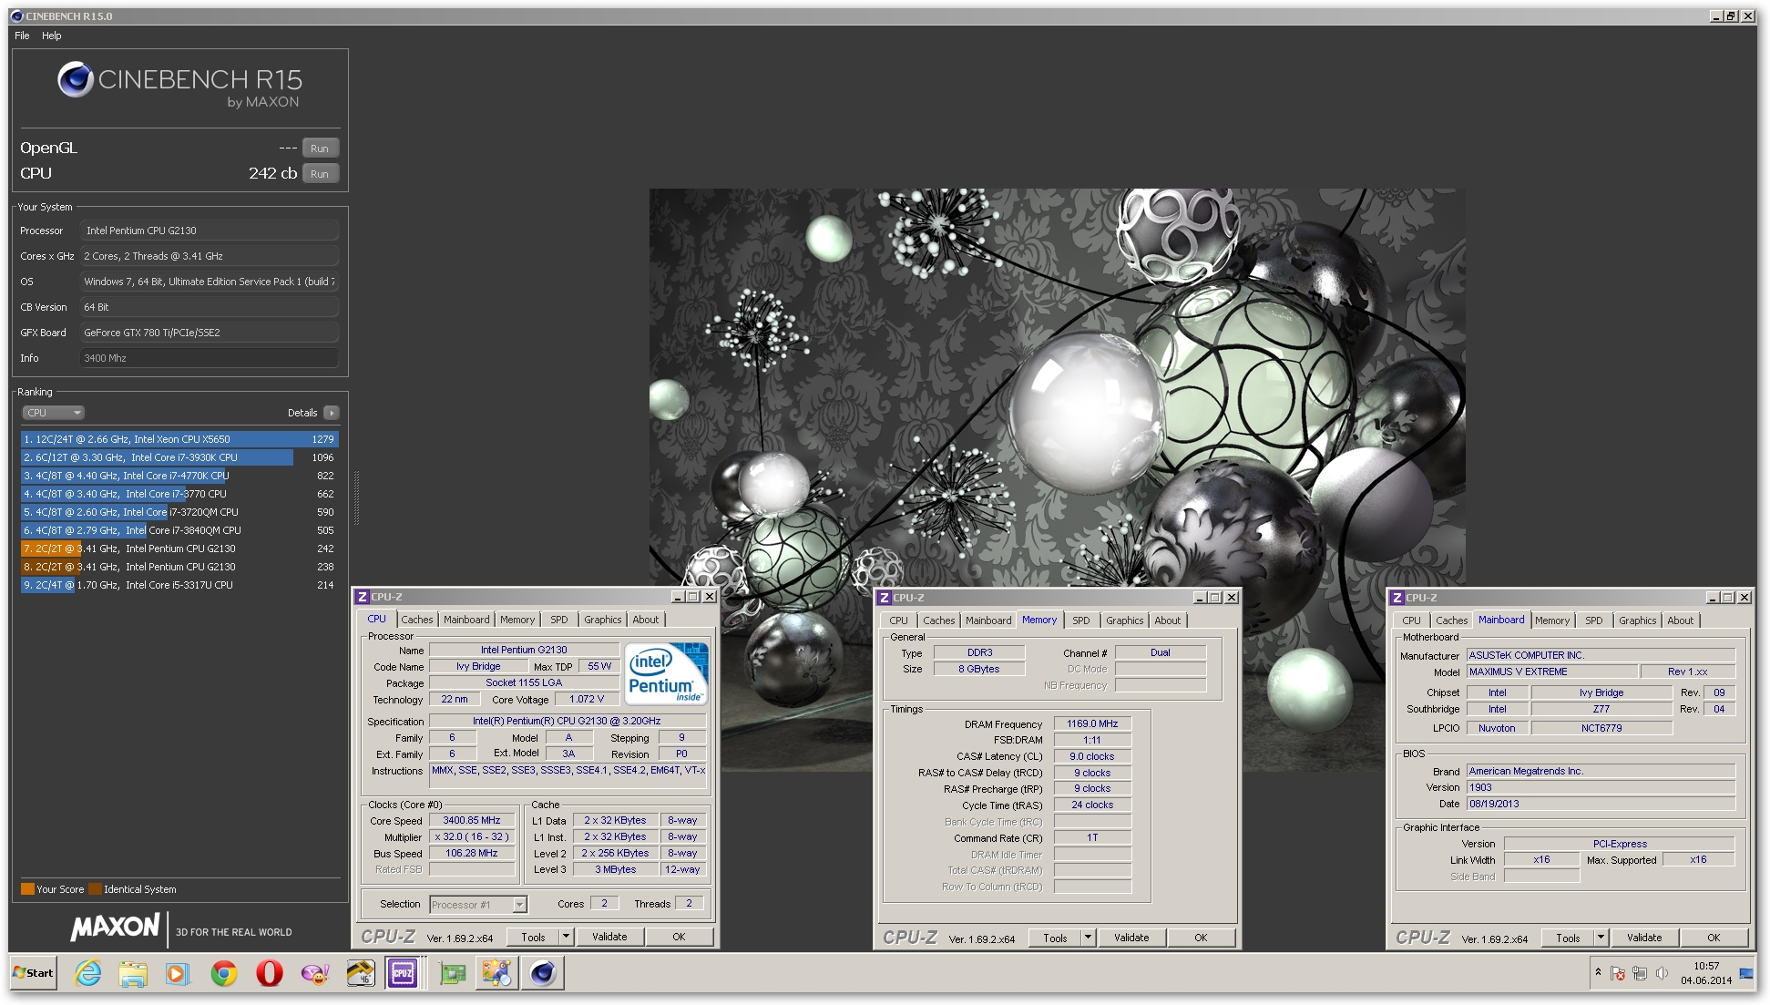Screen dimensions: 1770x1005
Task: Click the Processor field Intel Pentium CPU G2130
Action: tap(210, 231)
